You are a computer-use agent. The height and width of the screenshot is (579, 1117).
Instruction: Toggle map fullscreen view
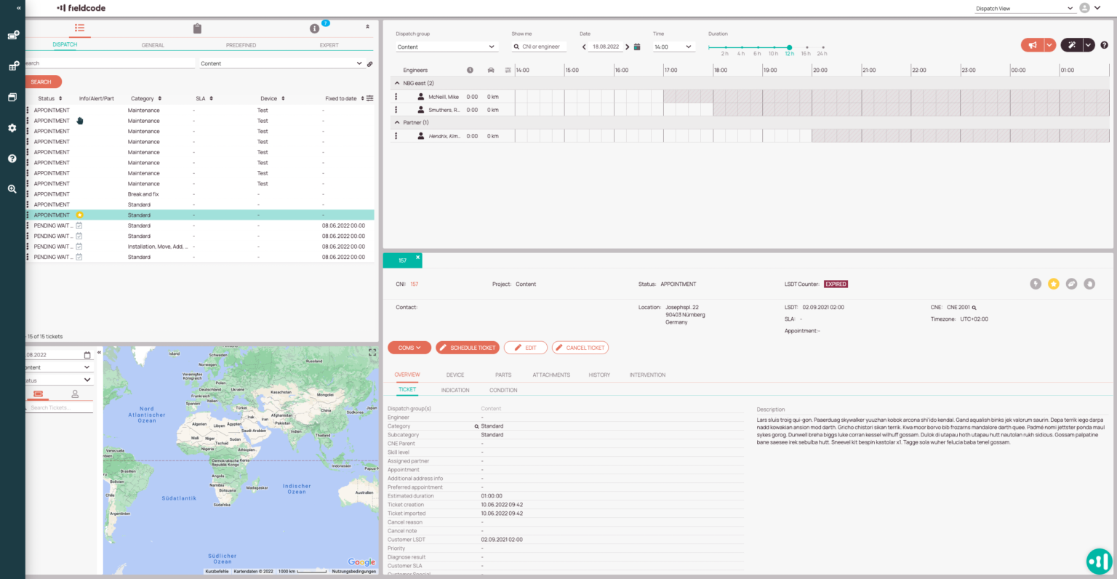(x=372, y=353)
